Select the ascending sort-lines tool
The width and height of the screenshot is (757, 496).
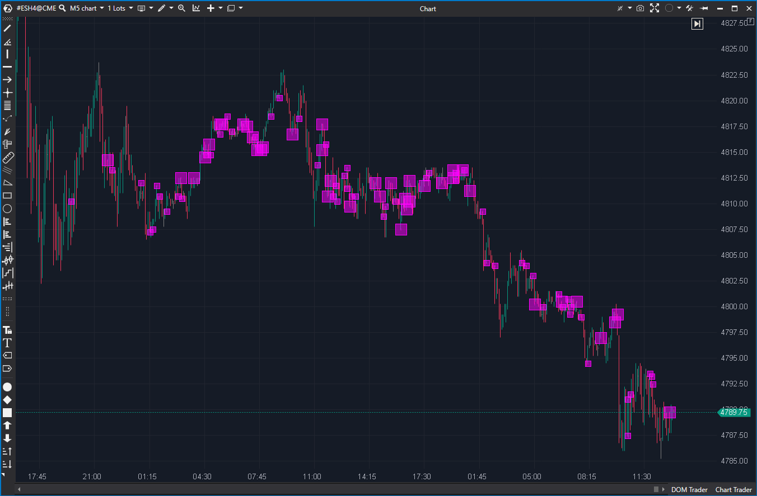pos(7,451)
